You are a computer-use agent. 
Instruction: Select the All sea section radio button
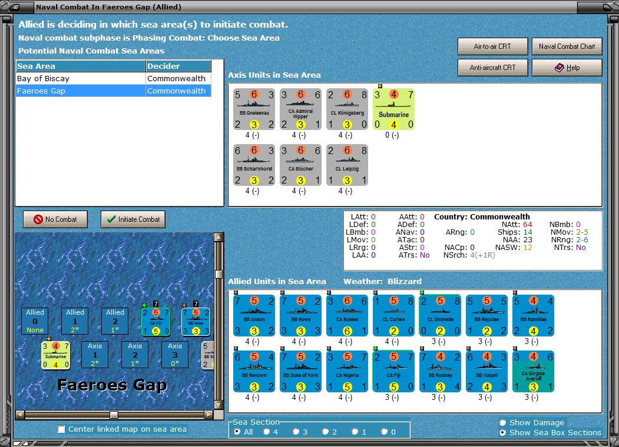click(237, 432)
